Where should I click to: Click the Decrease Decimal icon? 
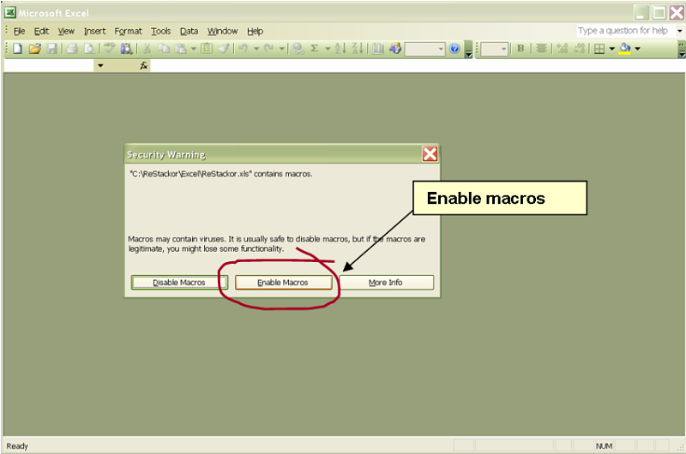click(580, 49)
